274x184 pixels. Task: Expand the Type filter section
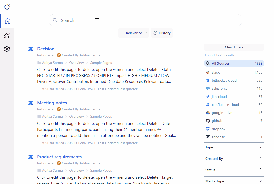point(234,147)
